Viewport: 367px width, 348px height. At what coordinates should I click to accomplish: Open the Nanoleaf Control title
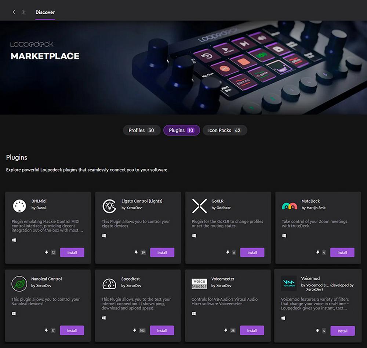pyautogui.click(x=46, y=279)
